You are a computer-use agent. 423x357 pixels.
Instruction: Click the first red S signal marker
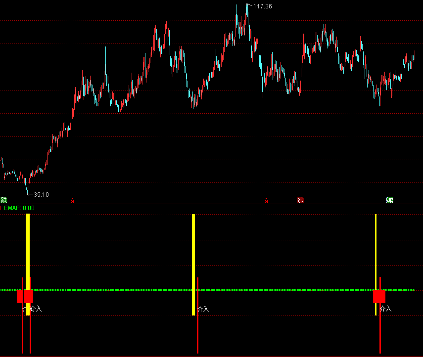tap(73, 201)
